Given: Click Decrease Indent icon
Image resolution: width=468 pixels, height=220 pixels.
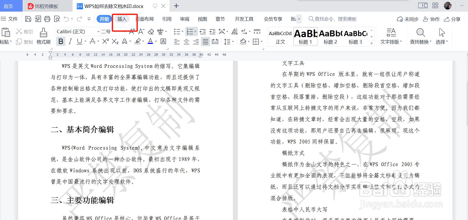Looking at the screenshot, I should 203,31.
